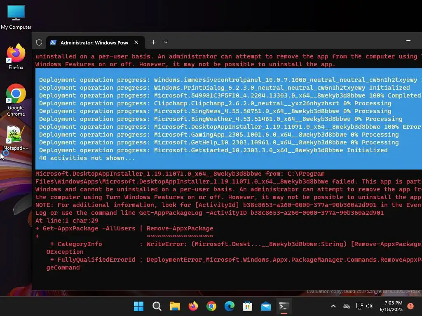422x316 pixels.
Task: Click the shield icon in the terminal title bar
Action: tap(39, 42)
